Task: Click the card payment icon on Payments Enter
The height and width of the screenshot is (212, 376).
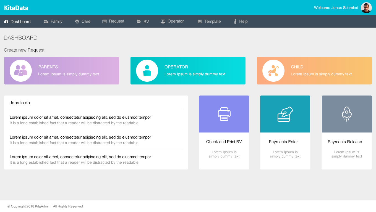Action: point(285,114)
